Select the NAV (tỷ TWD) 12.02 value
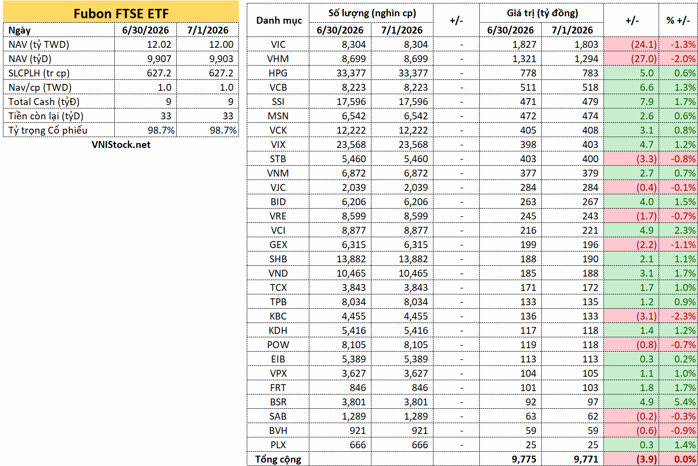The height and width of the screenshot is (466, 698). pyautogui.click(x=145, y=44)
